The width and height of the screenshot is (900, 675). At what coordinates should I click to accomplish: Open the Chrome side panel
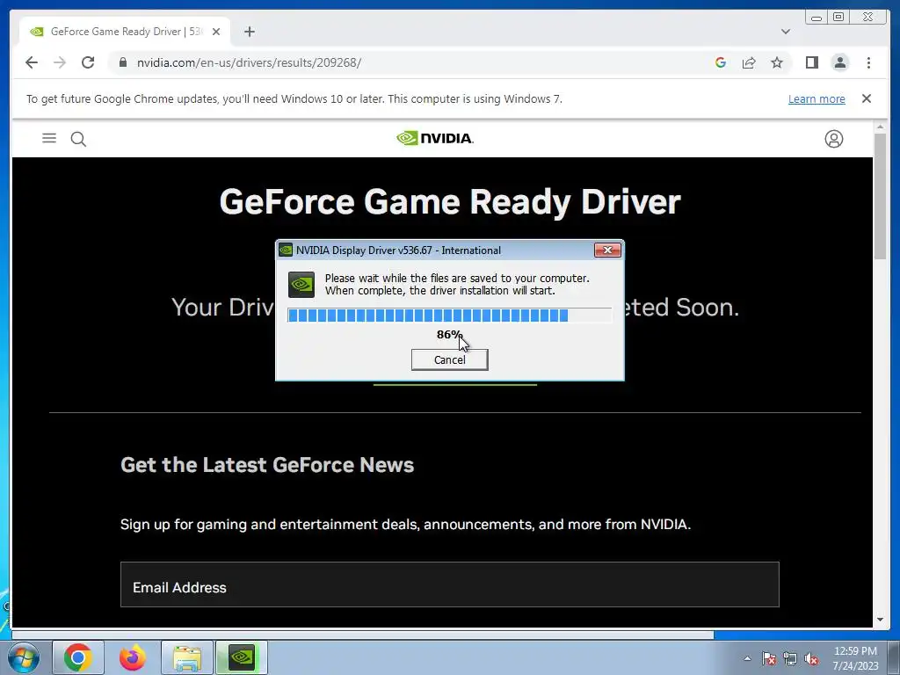click(x=811, y=62)
